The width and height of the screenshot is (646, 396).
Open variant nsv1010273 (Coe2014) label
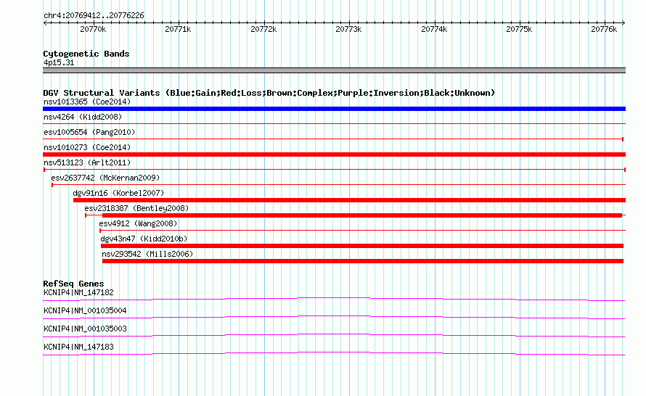coord(87,147)
